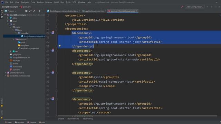Expand External Libraries node

coord(5,73)
